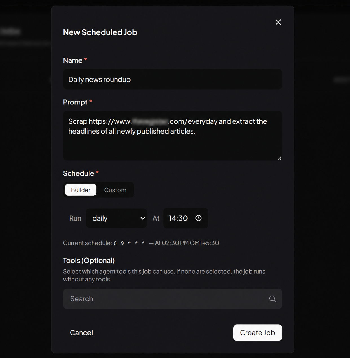The height and width of the screenshot is (358, 350).
Task: Cancel the new scheduled job
Action: click(81, 333)
